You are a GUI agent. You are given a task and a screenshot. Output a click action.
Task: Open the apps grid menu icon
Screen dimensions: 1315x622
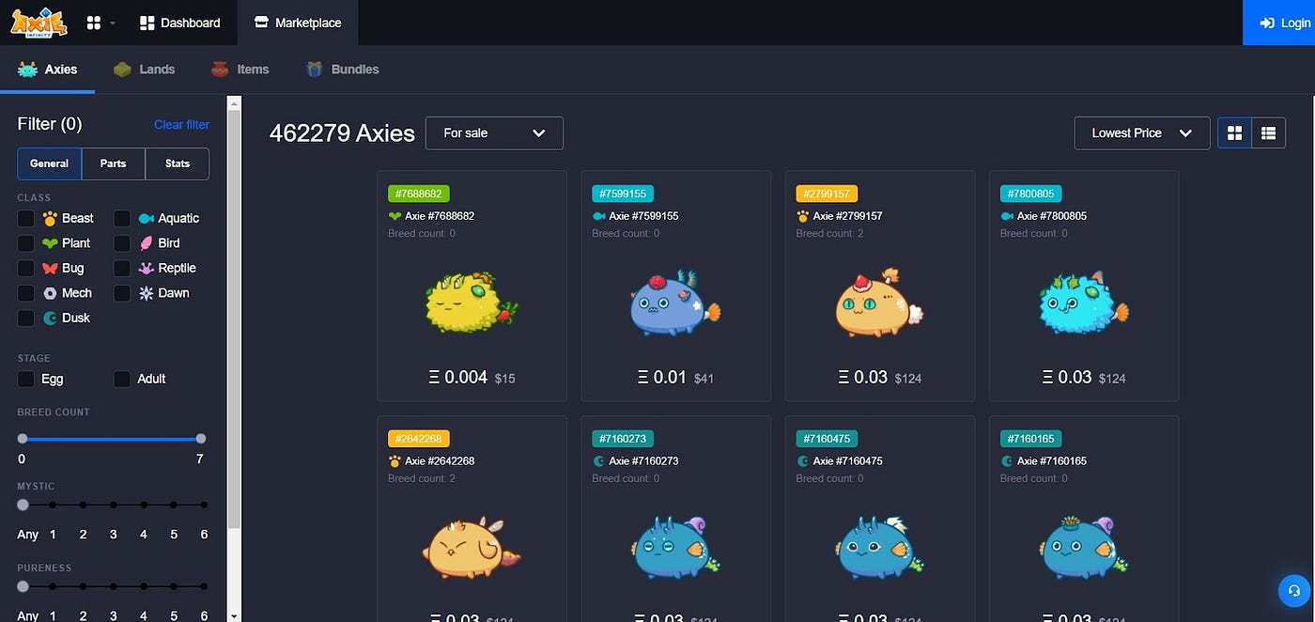[93, 23]
